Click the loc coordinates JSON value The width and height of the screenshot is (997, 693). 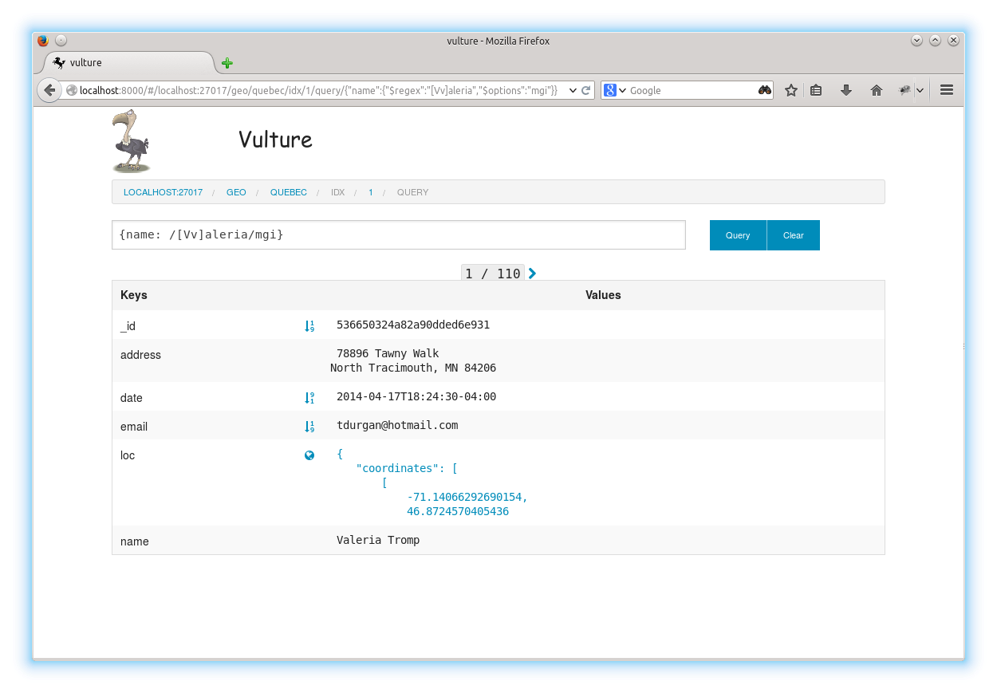coord(432,482)
